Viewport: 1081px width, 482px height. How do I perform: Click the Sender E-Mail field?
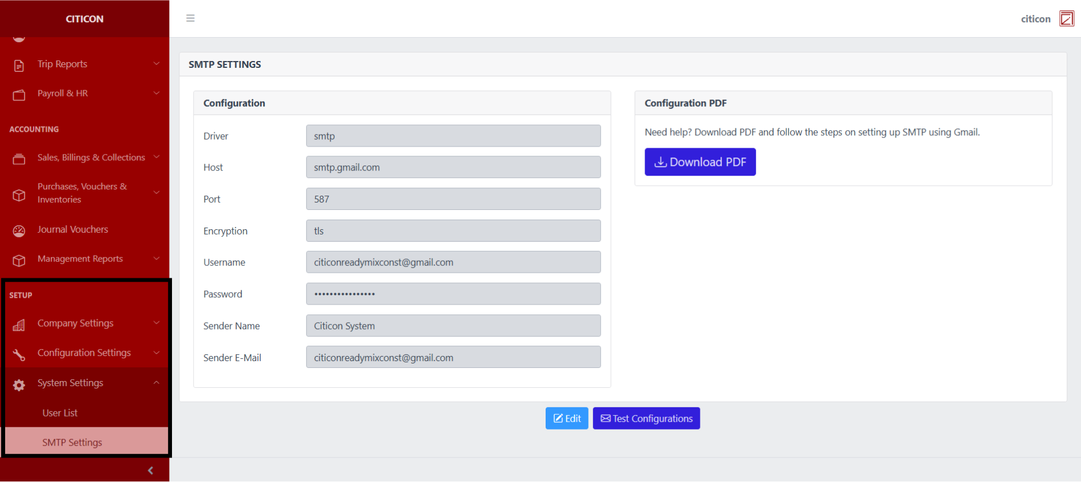click(453, 358)
